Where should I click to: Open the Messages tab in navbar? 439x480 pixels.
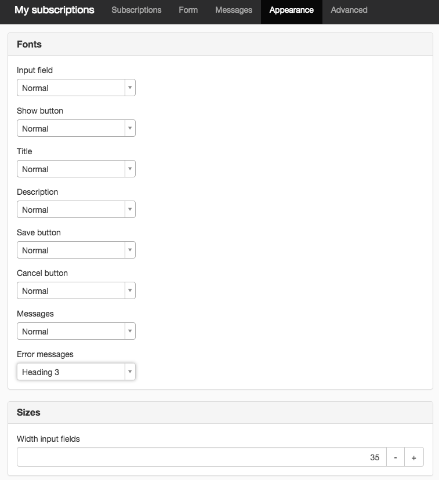tap(234, 10)
